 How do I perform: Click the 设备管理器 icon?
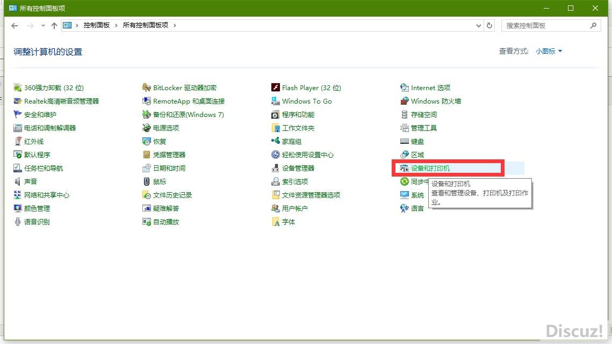coord(276,168)
